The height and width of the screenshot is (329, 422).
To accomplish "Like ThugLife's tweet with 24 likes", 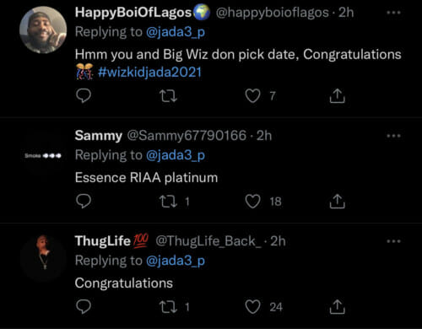I will tap(252, 307).
